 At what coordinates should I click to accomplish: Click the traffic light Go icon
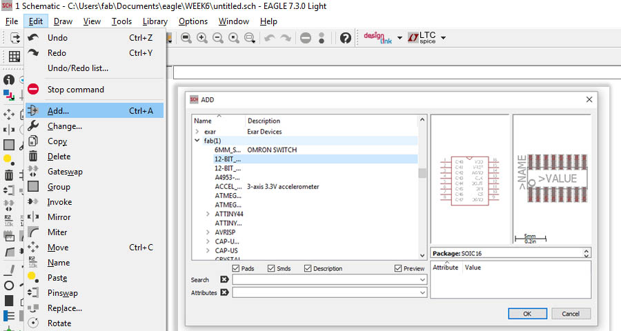[x=322, y=38]
